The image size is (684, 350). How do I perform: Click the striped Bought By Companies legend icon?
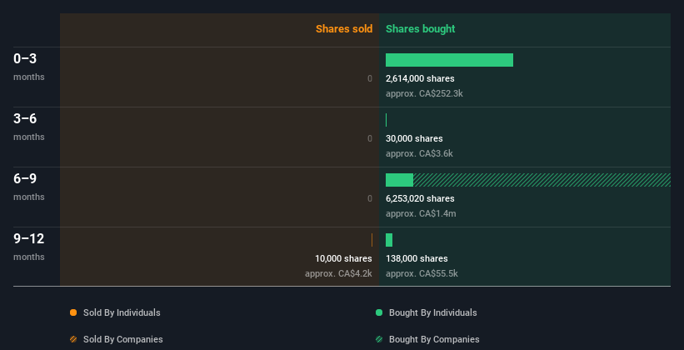click(x=379, y=339)
